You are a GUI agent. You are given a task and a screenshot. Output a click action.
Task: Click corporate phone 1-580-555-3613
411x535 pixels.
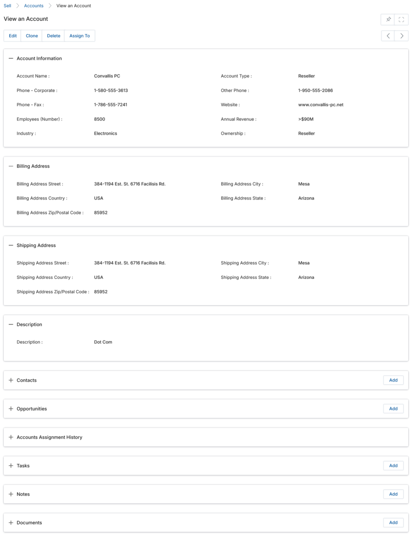pyautogui.click(x=111, y=91)
